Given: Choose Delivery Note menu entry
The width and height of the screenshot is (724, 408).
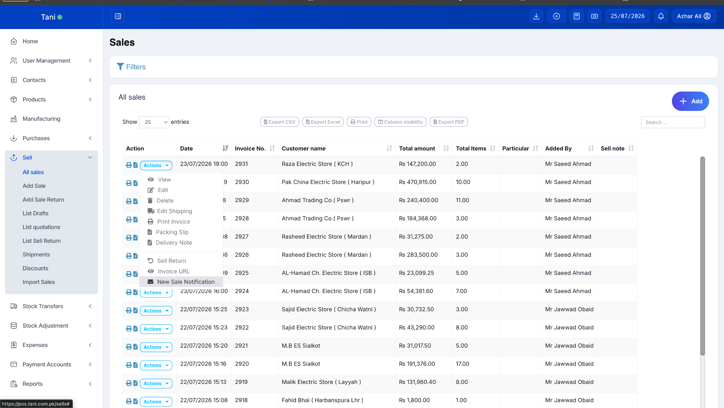Looking at the screenshot, I should click(x=181, y=243).
